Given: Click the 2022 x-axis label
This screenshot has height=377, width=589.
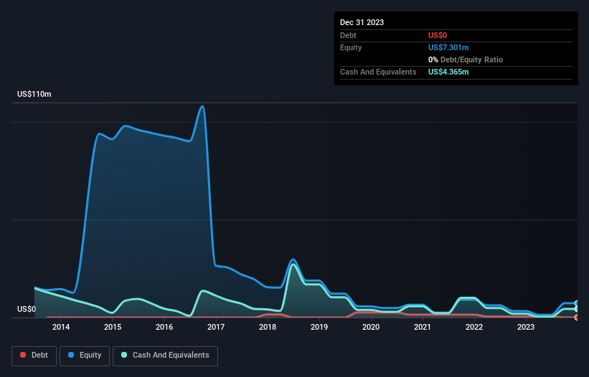Looking at the screenshot, I should pos(474,327).
